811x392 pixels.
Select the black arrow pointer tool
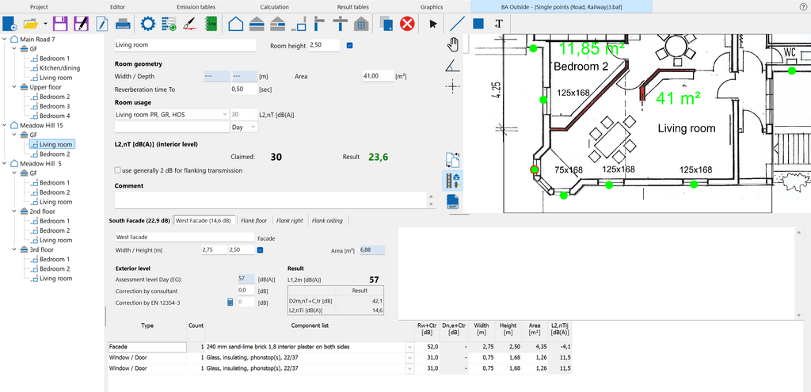433,24
